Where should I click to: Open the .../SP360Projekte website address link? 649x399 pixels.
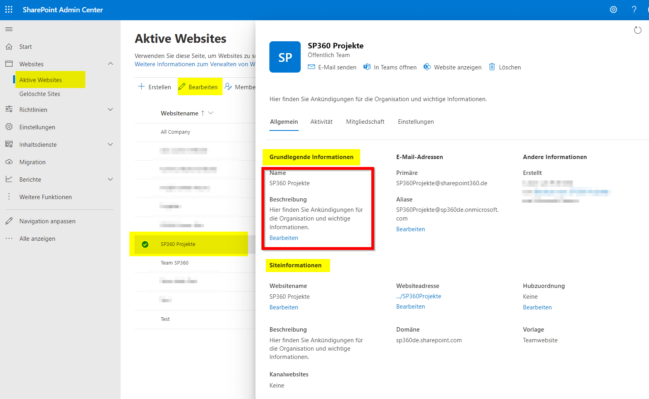click(x=419, y=296)
